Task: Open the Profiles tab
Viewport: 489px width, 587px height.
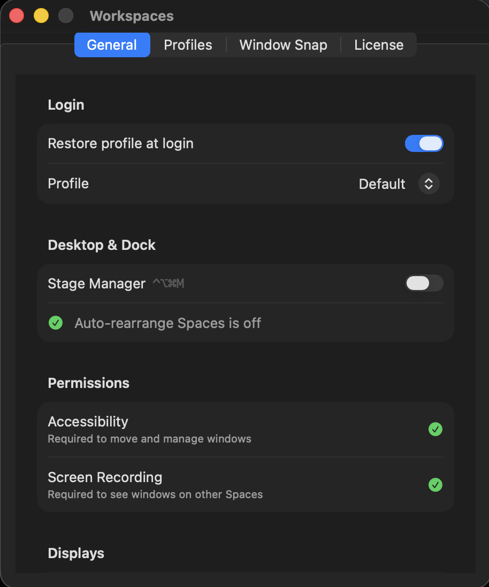Action: 188,45
